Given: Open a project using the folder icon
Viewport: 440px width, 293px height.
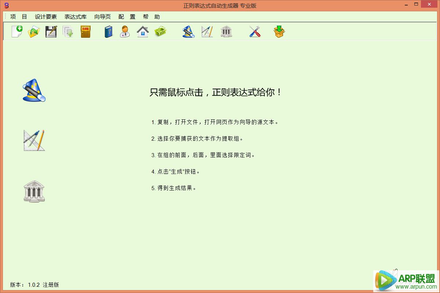Looking at the screenshot, I should tap(34, 31).
